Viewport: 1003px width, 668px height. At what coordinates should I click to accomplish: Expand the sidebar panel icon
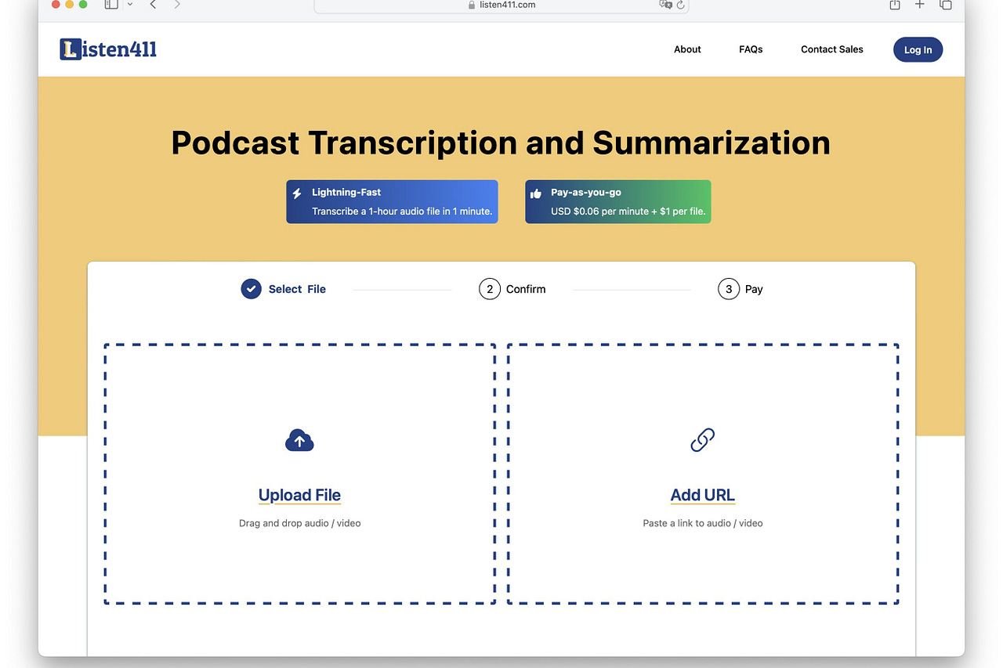(x=110, y=5)
